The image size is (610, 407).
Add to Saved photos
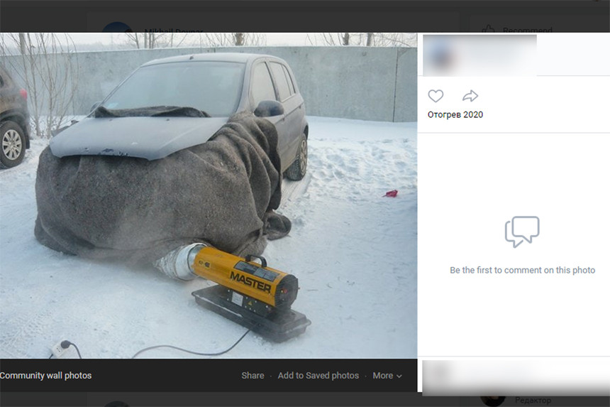318,376
